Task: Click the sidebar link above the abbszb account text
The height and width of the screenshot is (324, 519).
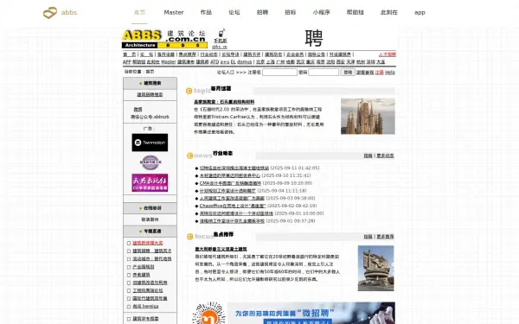Action: click(138, 110)
